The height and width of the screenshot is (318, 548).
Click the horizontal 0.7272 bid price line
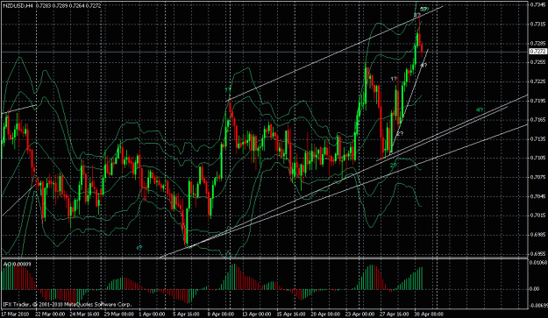point(265,52)
